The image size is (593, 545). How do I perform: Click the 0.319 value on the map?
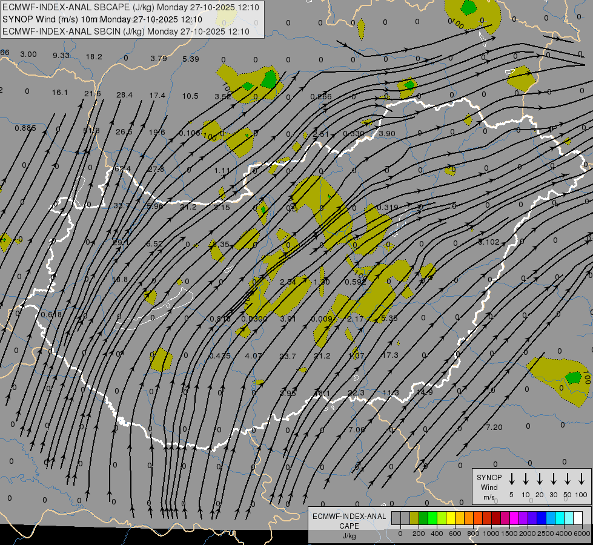[x=388, y=208]
